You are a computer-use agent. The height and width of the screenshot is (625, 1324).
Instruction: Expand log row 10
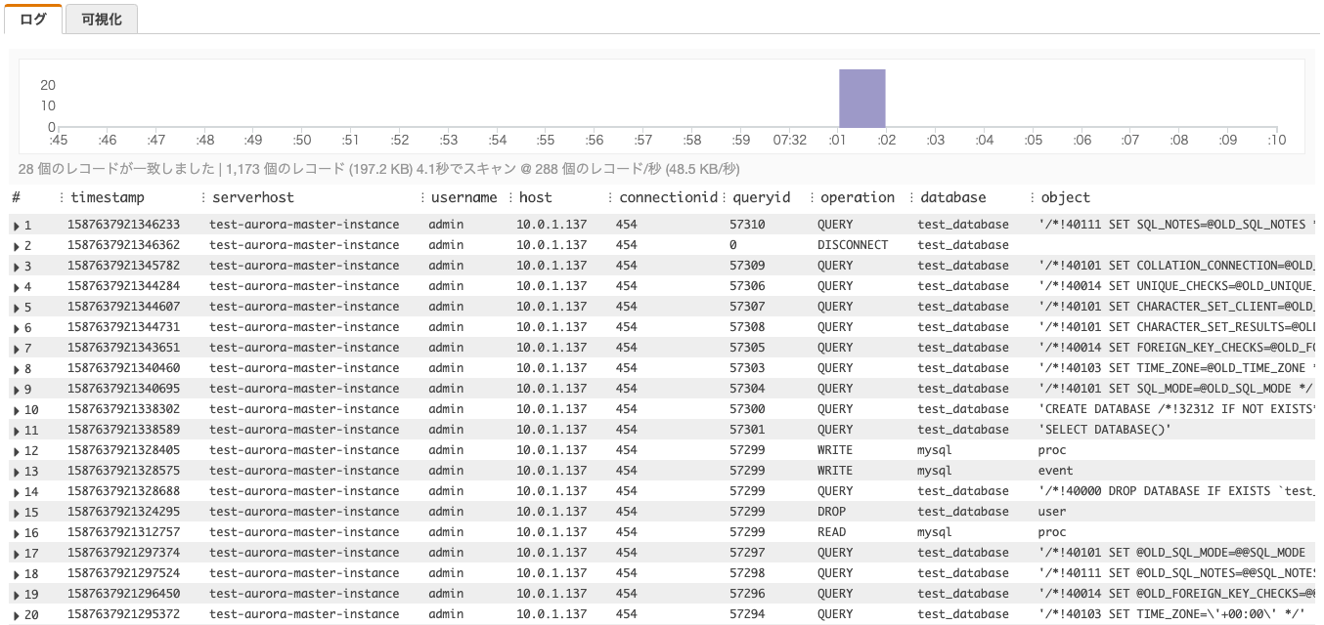(17, 409)
